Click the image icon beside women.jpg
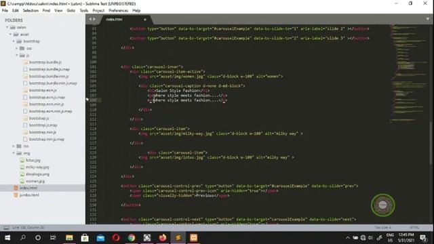The width and height of the screenshot is (434, 244). 22,181
